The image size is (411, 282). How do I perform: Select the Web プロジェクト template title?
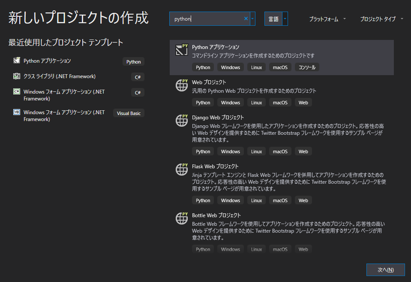pyautogui.click(x=209, y=82)
